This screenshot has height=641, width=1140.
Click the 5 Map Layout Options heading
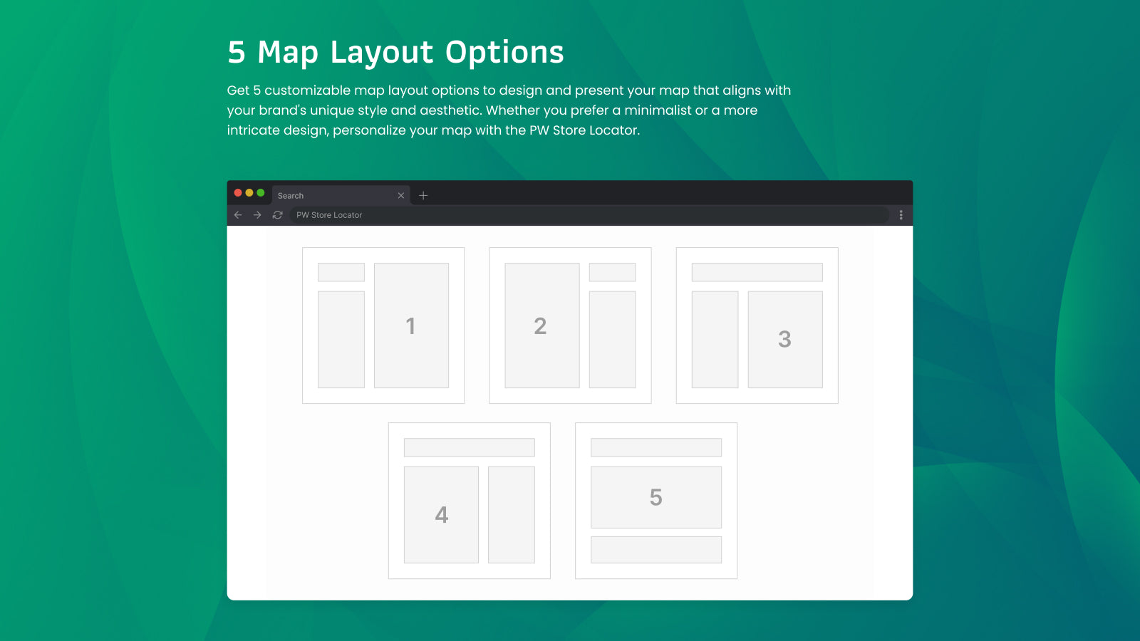(x=395, y=51)
